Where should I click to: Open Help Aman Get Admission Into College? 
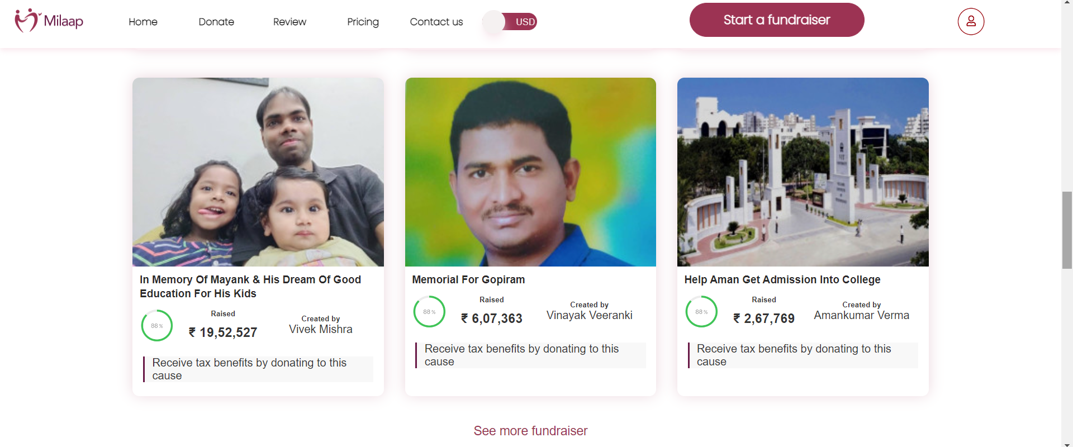[782, 279]
